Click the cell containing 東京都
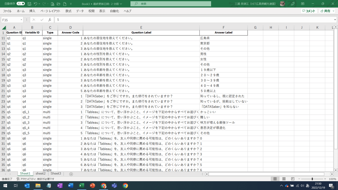The image size is (338, 190). coord(224,43)
